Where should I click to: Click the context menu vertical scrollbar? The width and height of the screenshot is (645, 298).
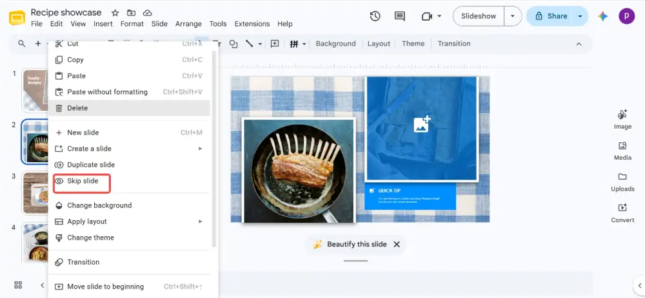tap(213, 148)
